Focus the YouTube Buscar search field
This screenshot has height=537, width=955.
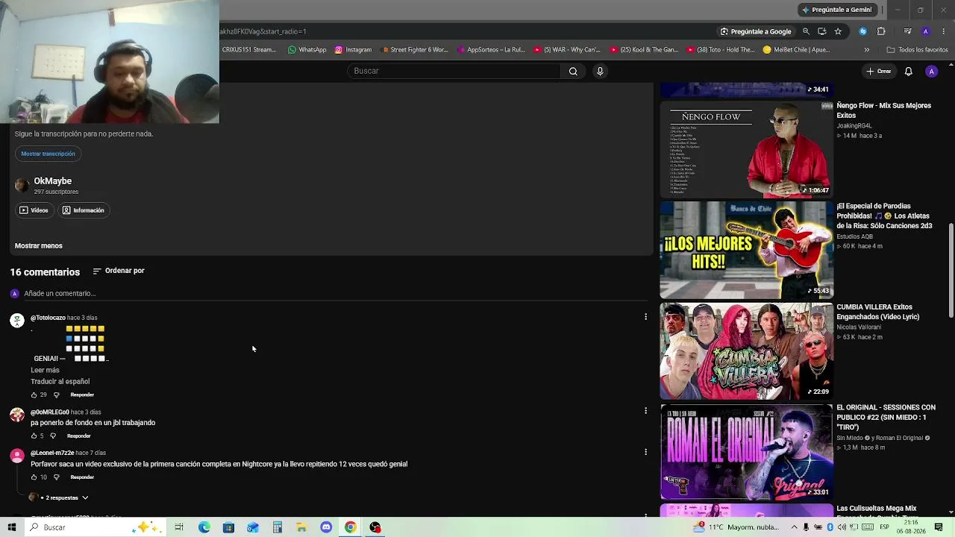[454, 71]
